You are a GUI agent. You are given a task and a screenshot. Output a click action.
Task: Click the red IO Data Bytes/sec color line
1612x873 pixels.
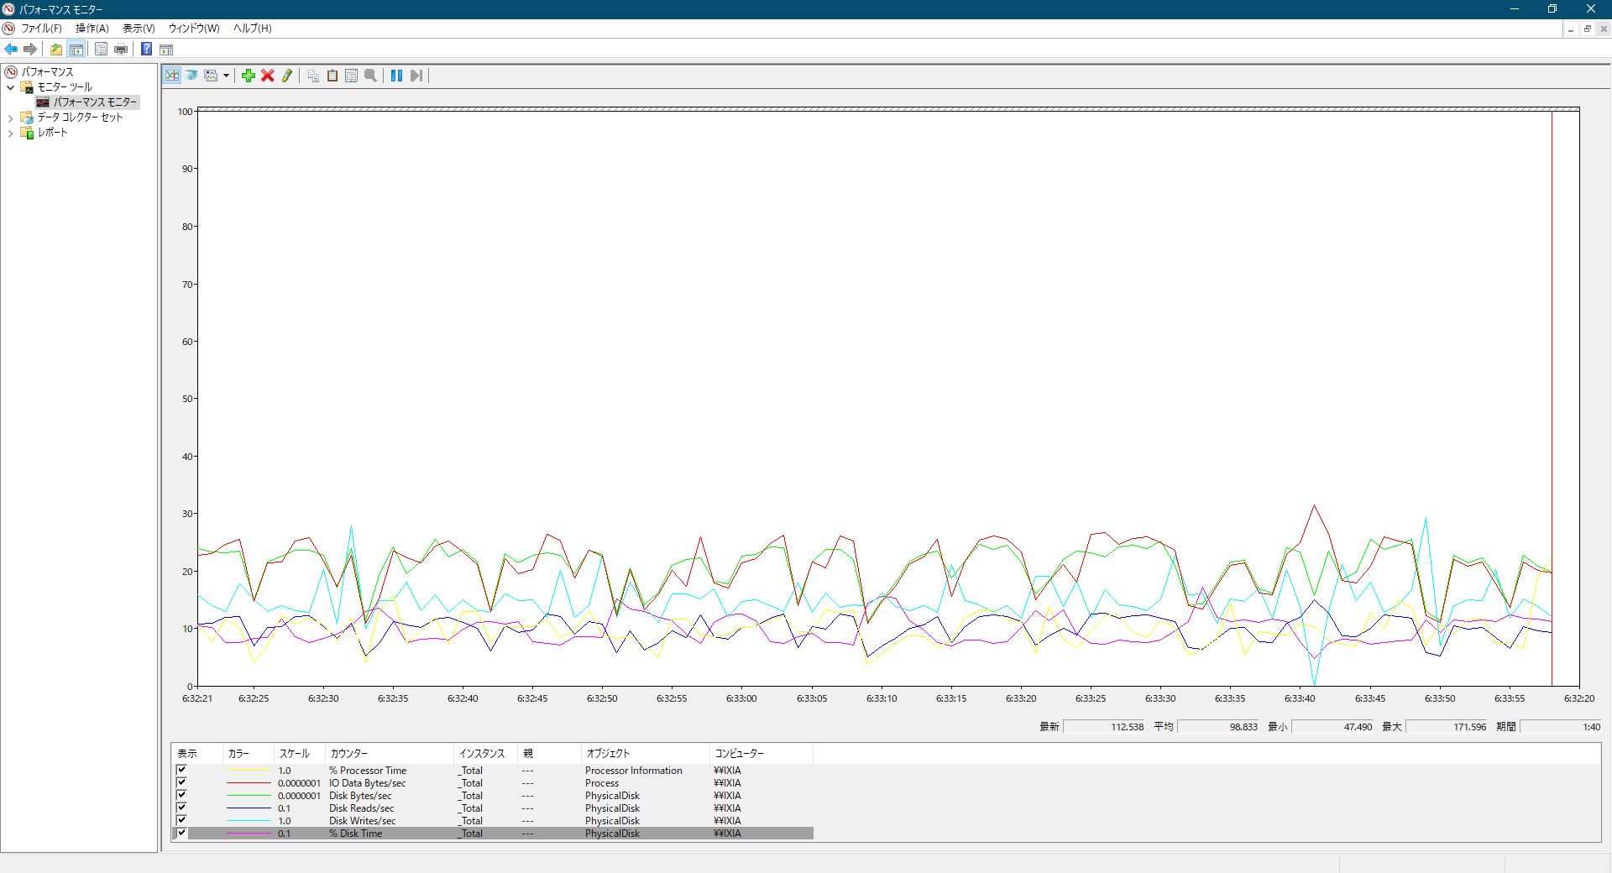(249, 783)
